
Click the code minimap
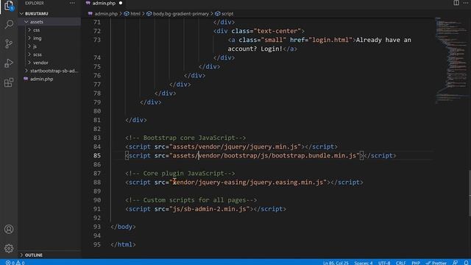(x=450, y=60)
